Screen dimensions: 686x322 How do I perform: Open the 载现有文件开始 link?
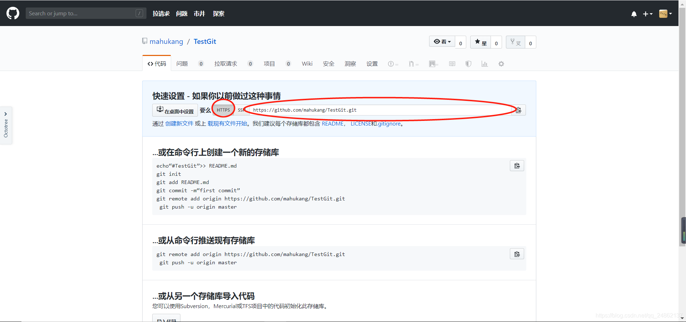[227, 123]
